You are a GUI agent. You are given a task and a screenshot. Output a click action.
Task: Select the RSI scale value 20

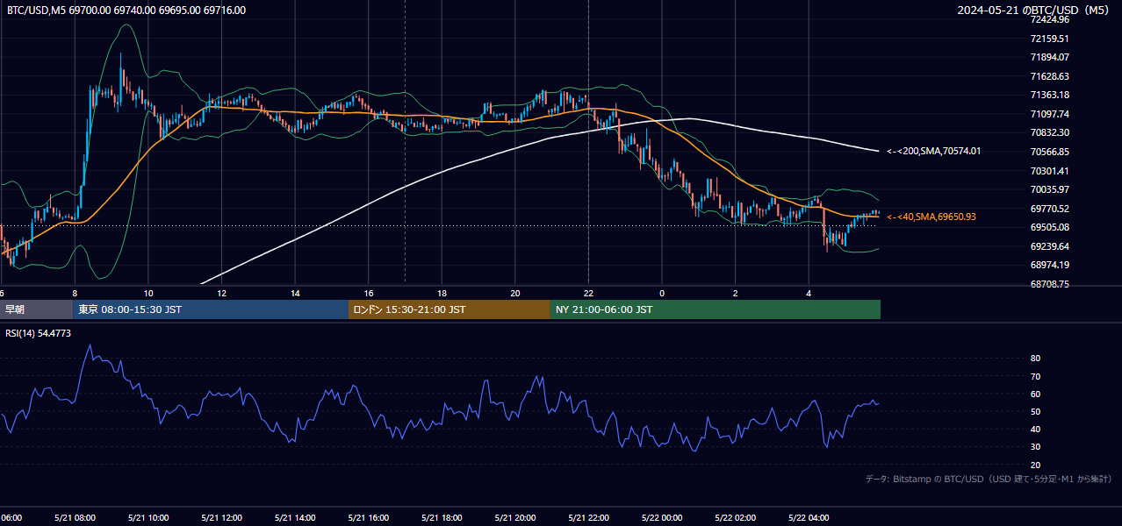1036,465
